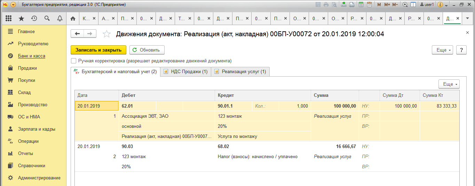Viewport: 475px width, 186px height.
Task: Switch to Бухгалтерский и налоговый учет tab
Action: coord(115,72)
